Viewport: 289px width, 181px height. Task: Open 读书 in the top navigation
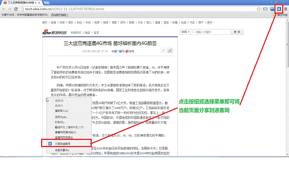click(x=123, y=23)
